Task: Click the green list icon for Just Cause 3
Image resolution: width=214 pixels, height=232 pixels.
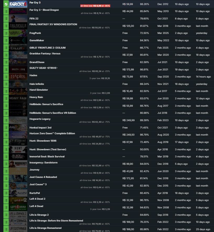Action: tap(6, 186)
